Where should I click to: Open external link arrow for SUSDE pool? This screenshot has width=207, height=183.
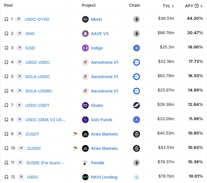[20, 163]
